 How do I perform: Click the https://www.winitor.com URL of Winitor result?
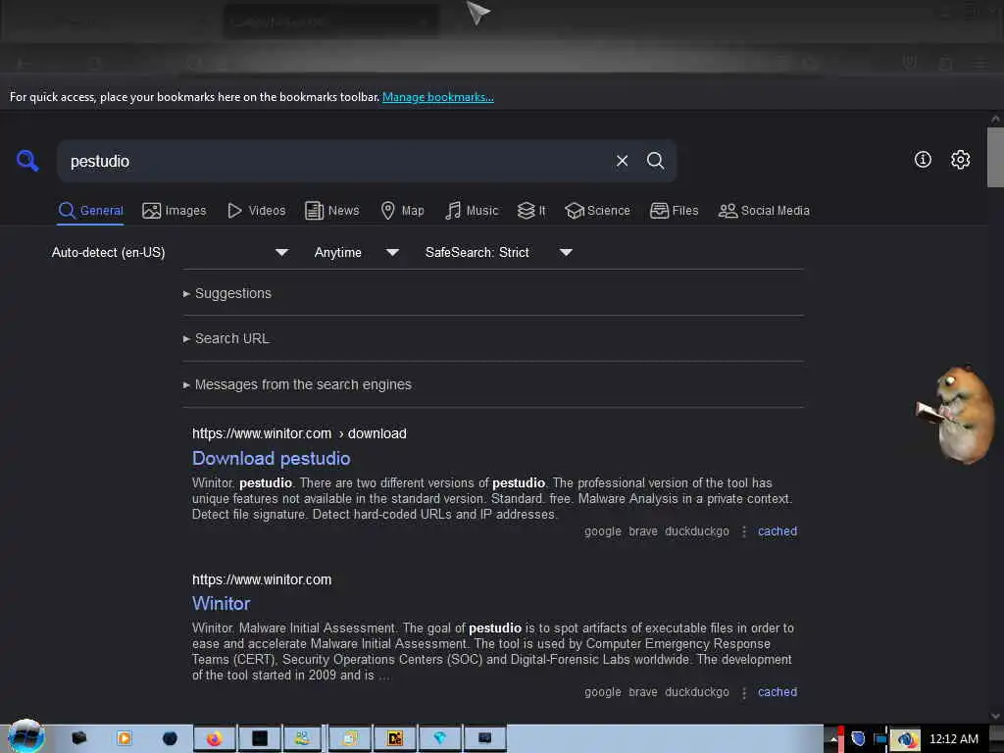262,579
